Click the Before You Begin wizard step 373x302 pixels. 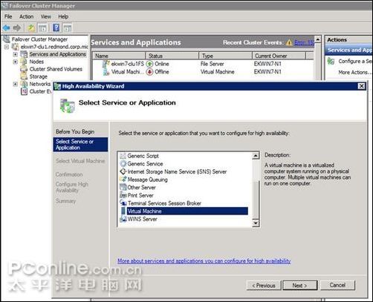pos(75,131)
